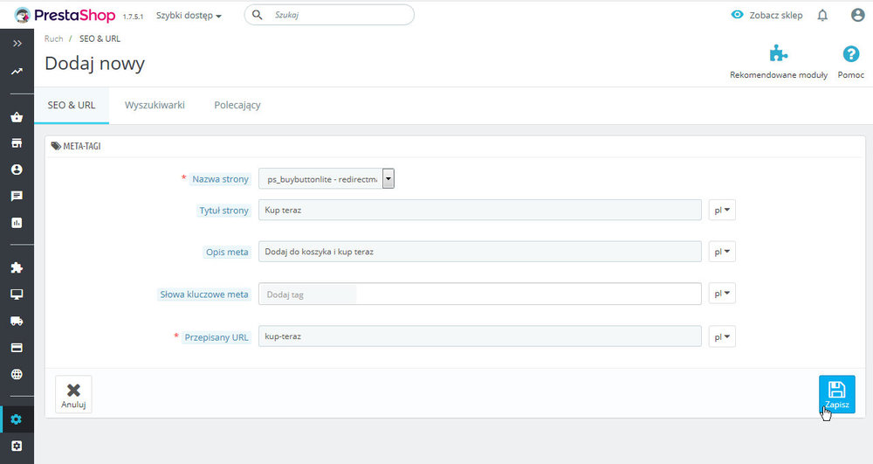
Task: Open pl language dropdown for Słowa kluczowe meta
Action: coord(722,294)
